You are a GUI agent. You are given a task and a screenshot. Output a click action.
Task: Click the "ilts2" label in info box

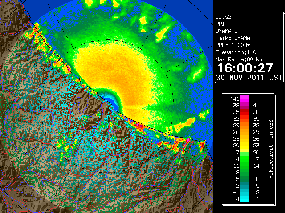pyautogui.click(x=224, y=17)
